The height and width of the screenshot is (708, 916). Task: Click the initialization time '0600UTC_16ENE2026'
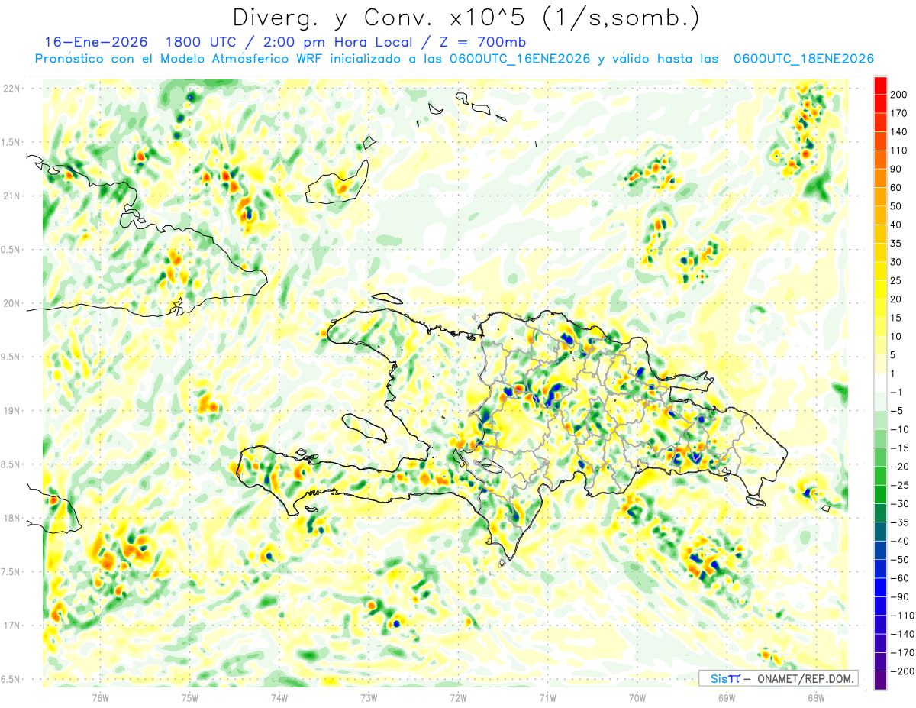point(518,59)
